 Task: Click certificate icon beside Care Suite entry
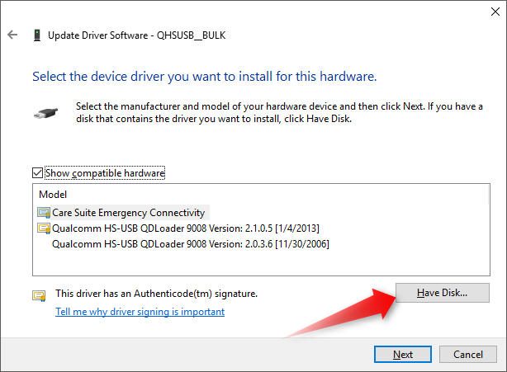point(44,213)
